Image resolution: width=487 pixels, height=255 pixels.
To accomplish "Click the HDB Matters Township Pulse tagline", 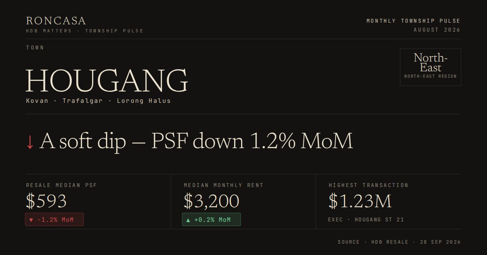I will (x=85, y=31).
